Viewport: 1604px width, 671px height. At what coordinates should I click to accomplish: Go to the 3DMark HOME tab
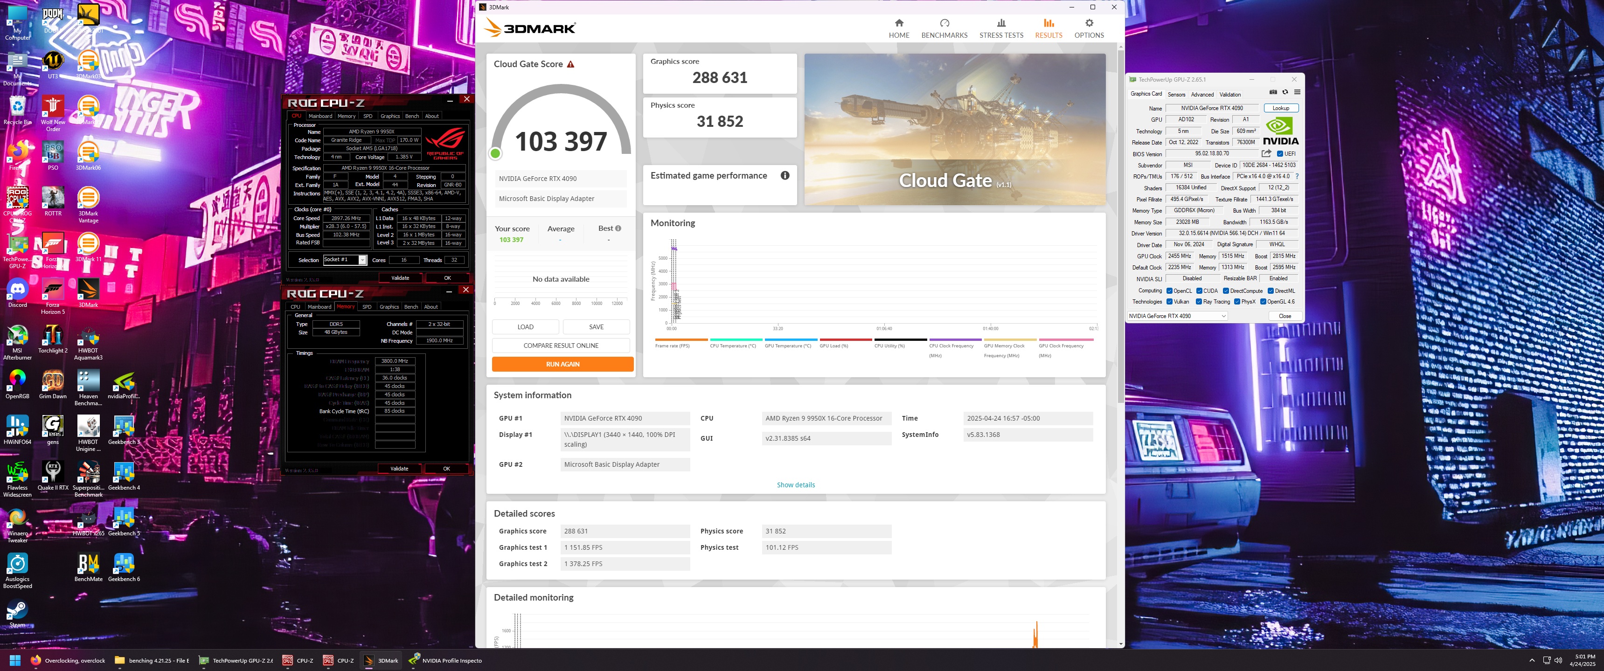click(898, 28)
